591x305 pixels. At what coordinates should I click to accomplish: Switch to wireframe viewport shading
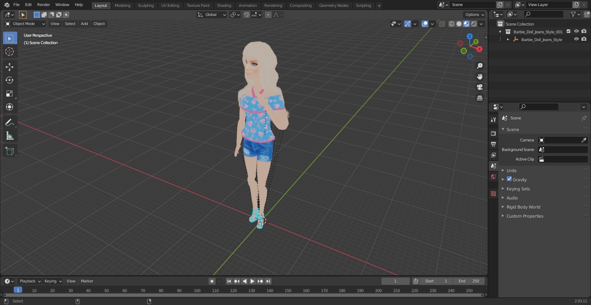click(x=452, y=24)
